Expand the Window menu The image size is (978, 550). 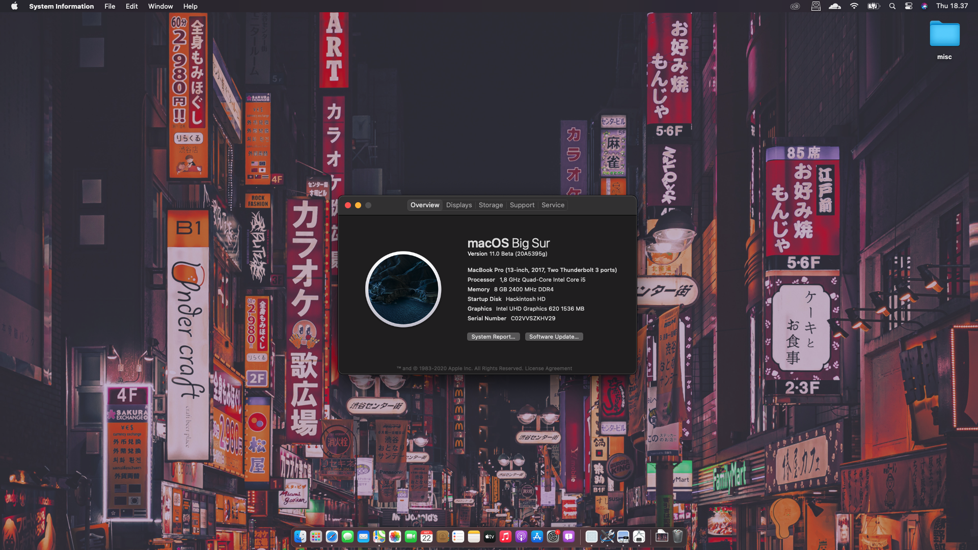click(160, 6)
